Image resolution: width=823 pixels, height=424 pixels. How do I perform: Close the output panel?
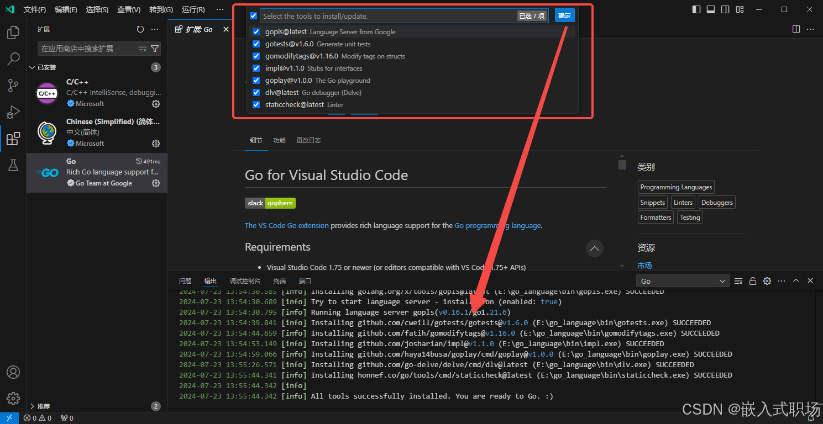pos(810,280)
